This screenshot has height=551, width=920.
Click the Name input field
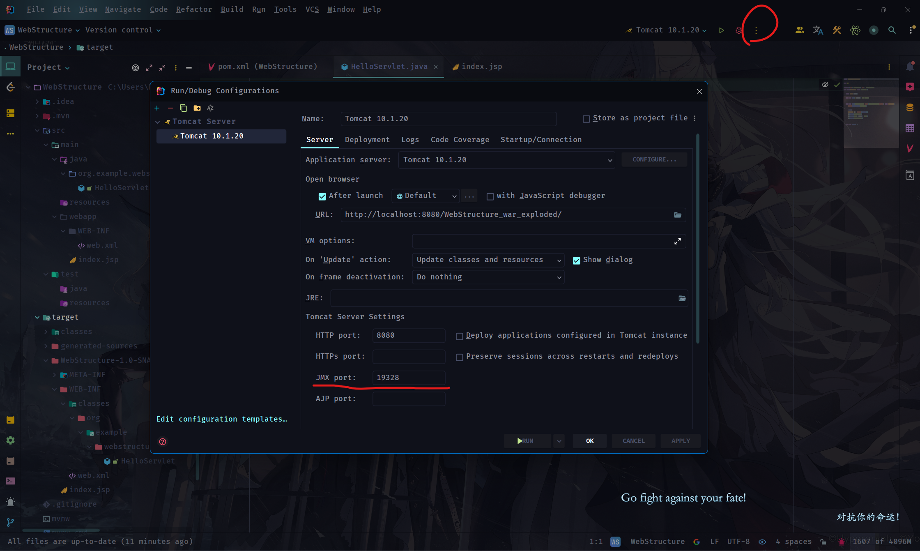click(448, 119)
